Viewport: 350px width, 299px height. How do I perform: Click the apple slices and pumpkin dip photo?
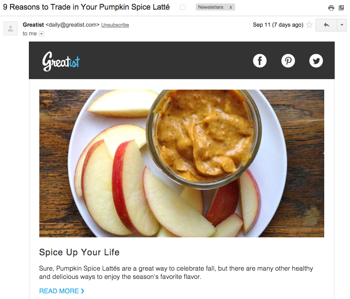click(182, 163)
